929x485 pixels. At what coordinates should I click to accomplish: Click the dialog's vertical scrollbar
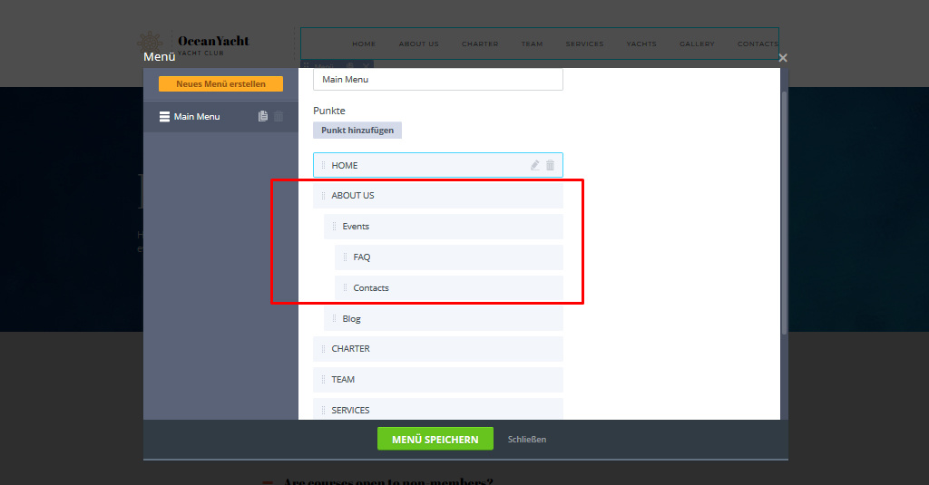click(784, 209)
